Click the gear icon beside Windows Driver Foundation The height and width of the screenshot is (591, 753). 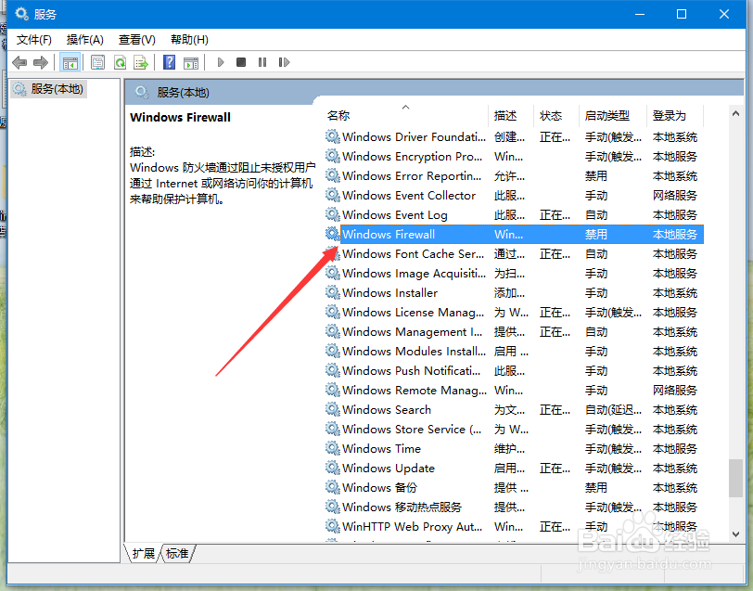click(x=332, y=136)
